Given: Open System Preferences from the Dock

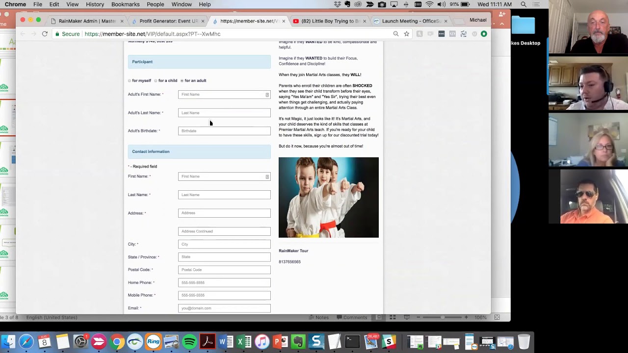Looking at the screenshot, I should tap(80, 341).
